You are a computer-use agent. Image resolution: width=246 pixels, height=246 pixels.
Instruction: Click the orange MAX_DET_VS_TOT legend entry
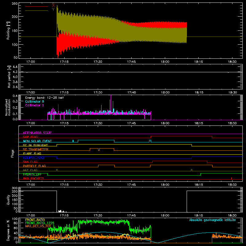pos(38,226)
